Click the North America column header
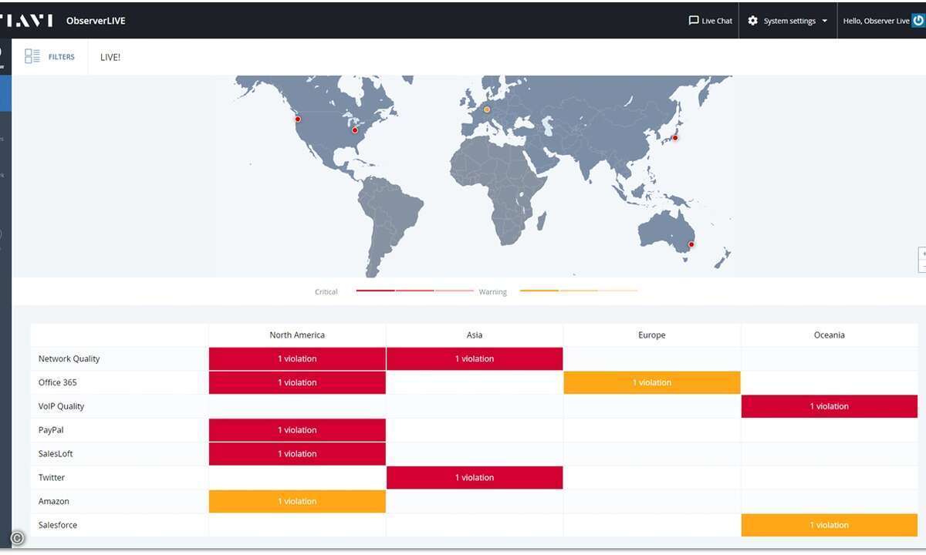926x555 pixels. point(297,335)
